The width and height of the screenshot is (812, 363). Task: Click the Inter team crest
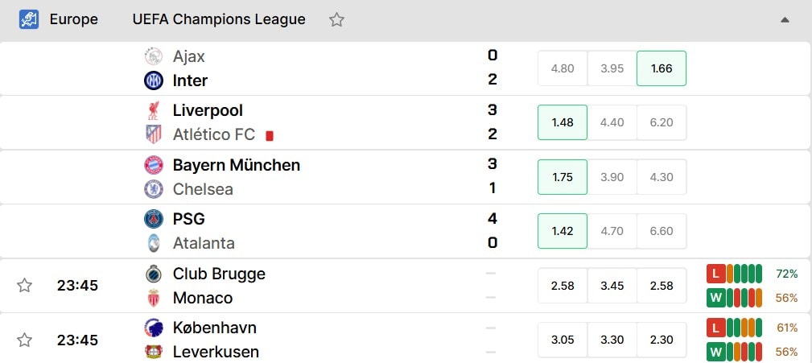pos(153,80)
